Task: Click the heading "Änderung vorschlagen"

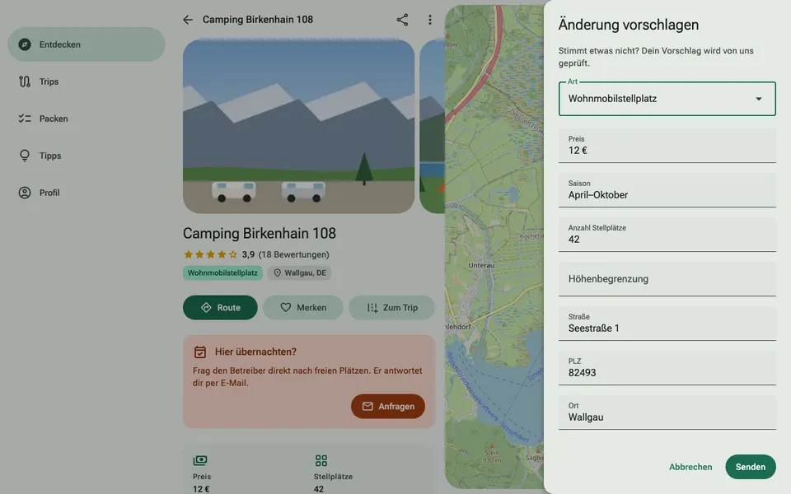Action: [x=629, y=25]
